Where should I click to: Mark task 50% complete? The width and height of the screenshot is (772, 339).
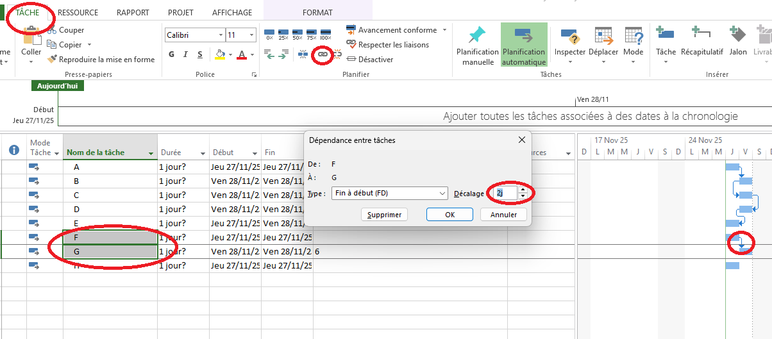tap(298, 33)
